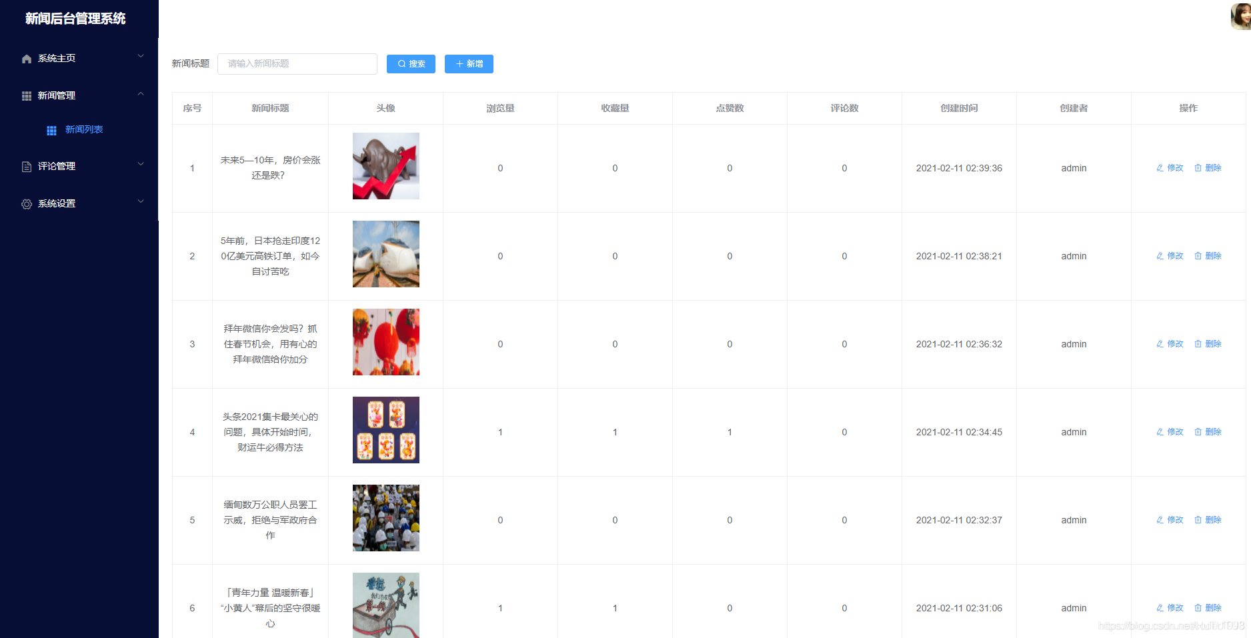Open the red lanterns thumbnail in row 3

tap(386, 342)
